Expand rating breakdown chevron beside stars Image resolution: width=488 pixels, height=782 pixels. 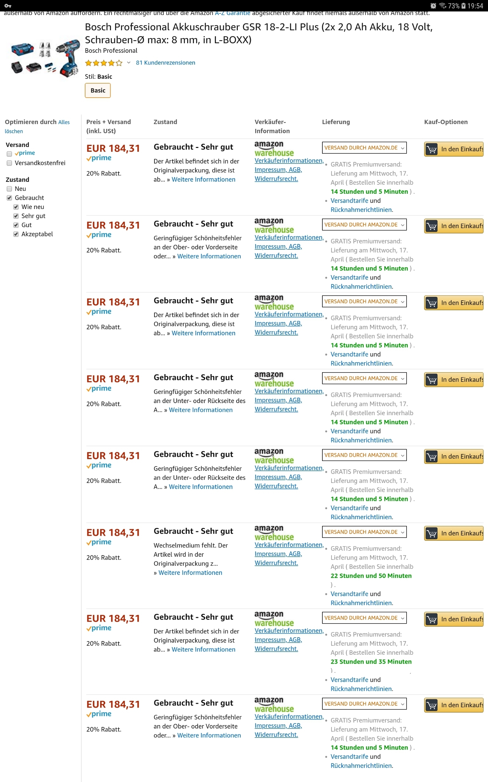coord(129,63)
